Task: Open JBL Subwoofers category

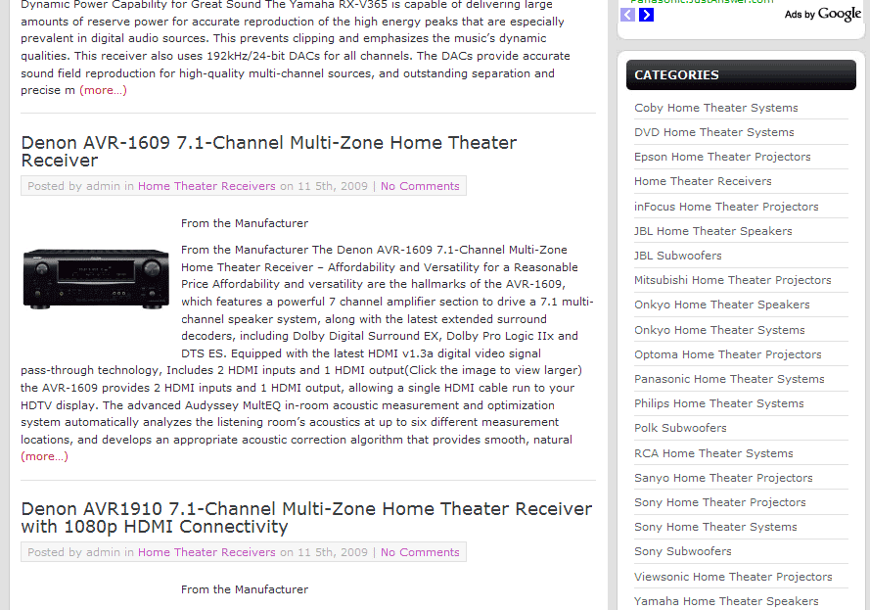Action: pyautogui.click(x=678, y=256)
